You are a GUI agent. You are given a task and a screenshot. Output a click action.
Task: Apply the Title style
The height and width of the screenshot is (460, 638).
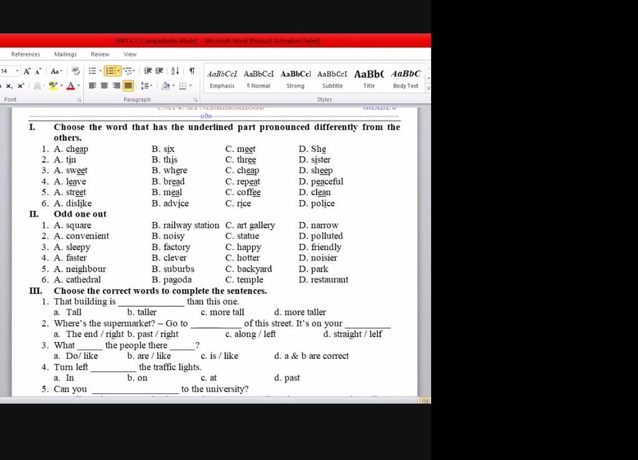coord(369,79)
